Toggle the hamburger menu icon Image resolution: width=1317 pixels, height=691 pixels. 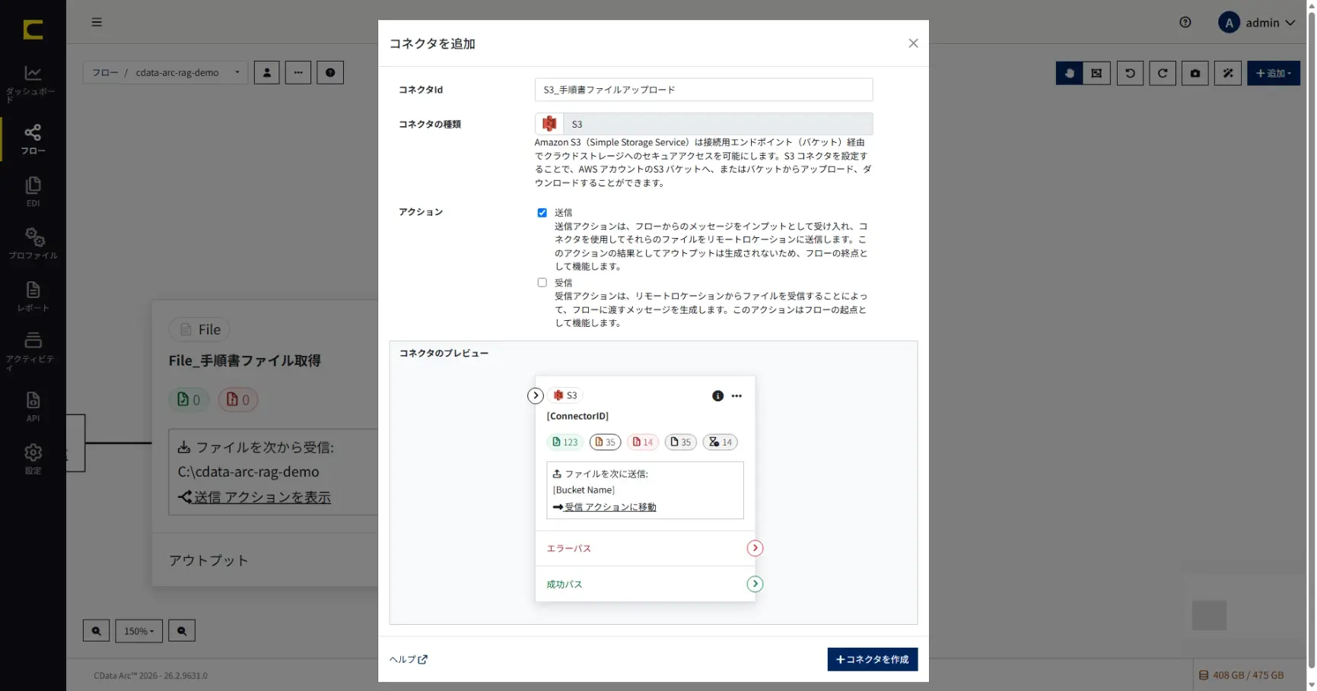coord(97,22)
